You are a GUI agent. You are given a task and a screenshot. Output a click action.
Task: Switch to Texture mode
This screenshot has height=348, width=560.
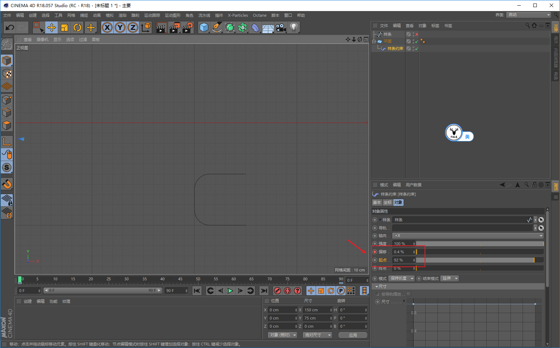click(7, 74)
